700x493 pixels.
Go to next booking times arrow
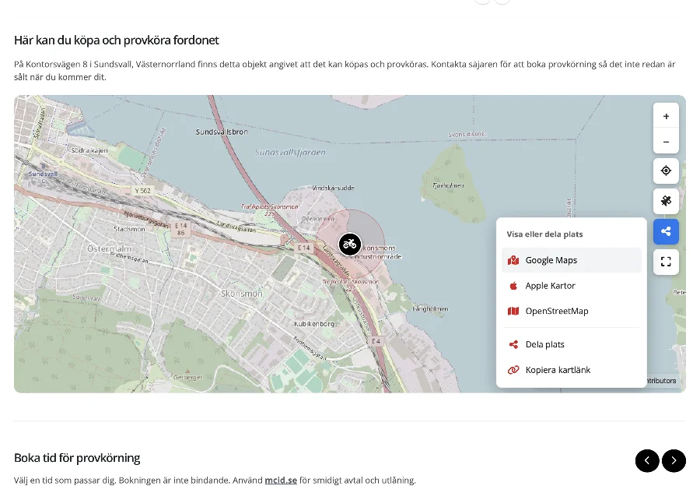pos(674,460)
